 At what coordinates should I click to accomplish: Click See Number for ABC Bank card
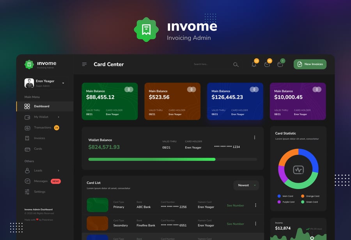pyautogui.click(x=235, y=205)
